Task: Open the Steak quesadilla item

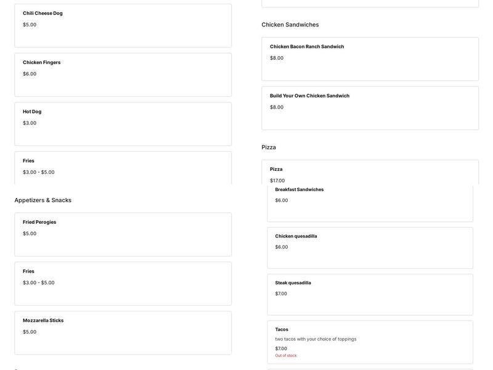Action: [x=370, y=295]
